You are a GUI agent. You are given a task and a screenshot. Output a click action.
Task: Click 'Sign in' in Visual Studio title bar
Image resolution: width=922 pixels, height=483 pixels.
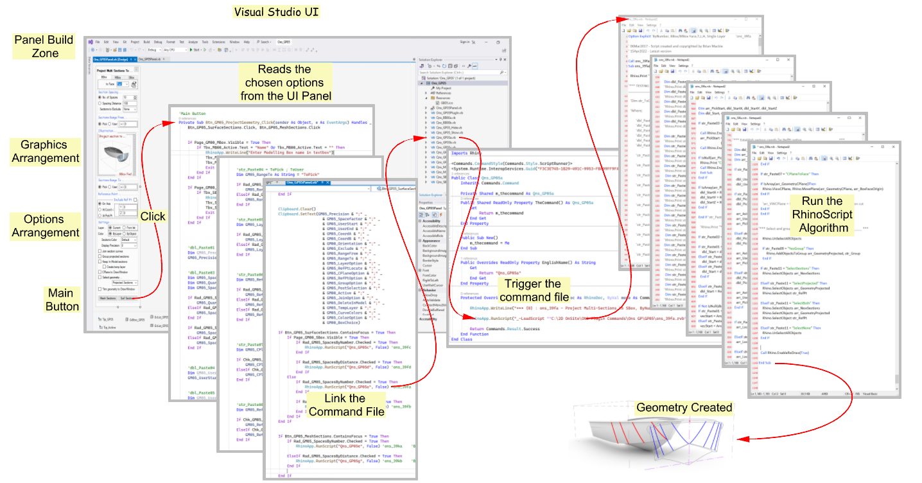point(465,42)
